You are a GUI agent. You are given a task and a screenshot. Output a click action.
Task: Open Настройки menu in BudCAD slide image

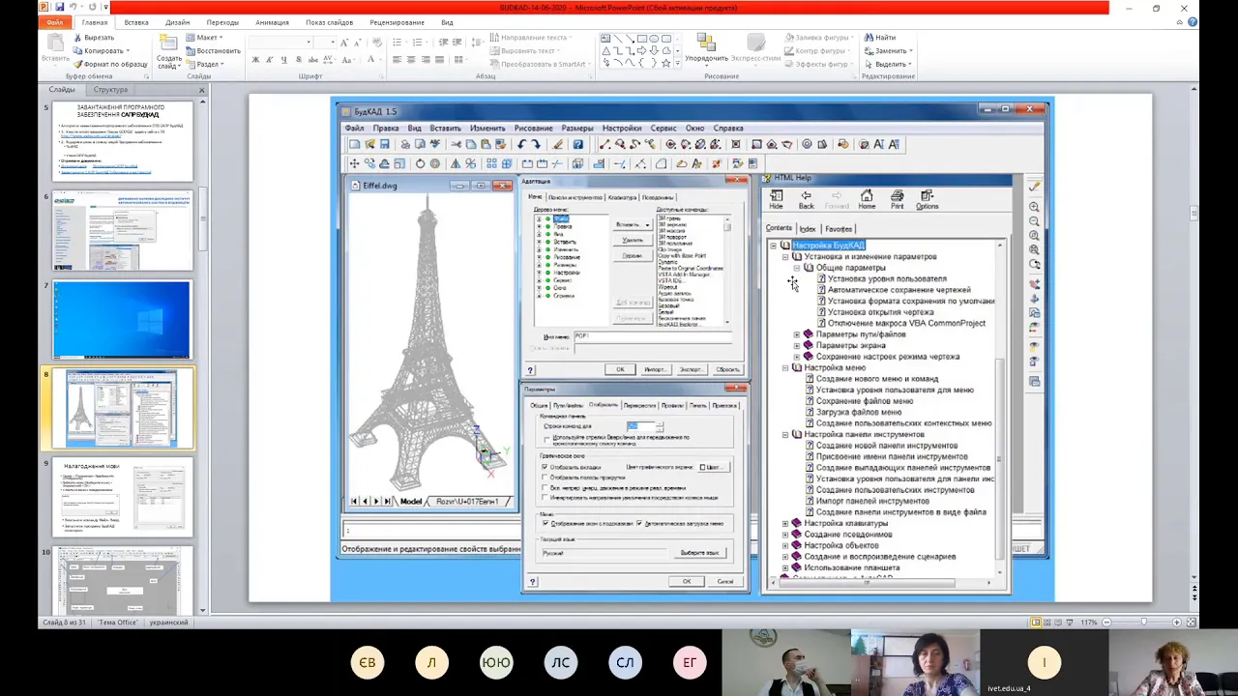pyautogui.click(x=622, y=128)
